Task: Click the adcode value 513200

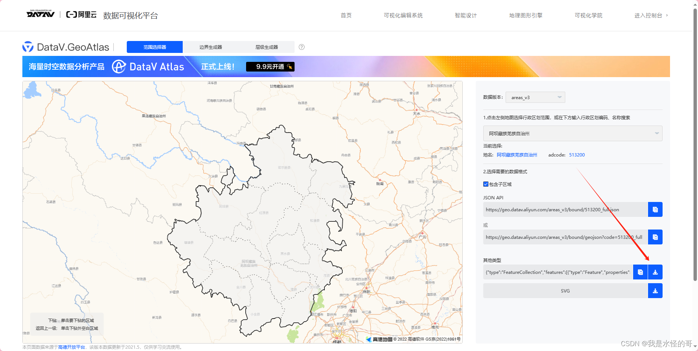Action: click(x=577, y=155)
